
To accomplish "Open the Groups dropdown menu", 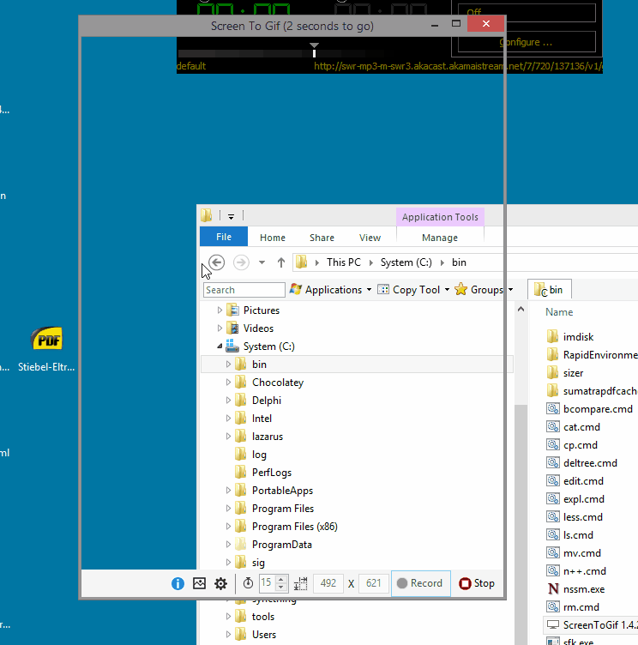I will click(484, 290).
